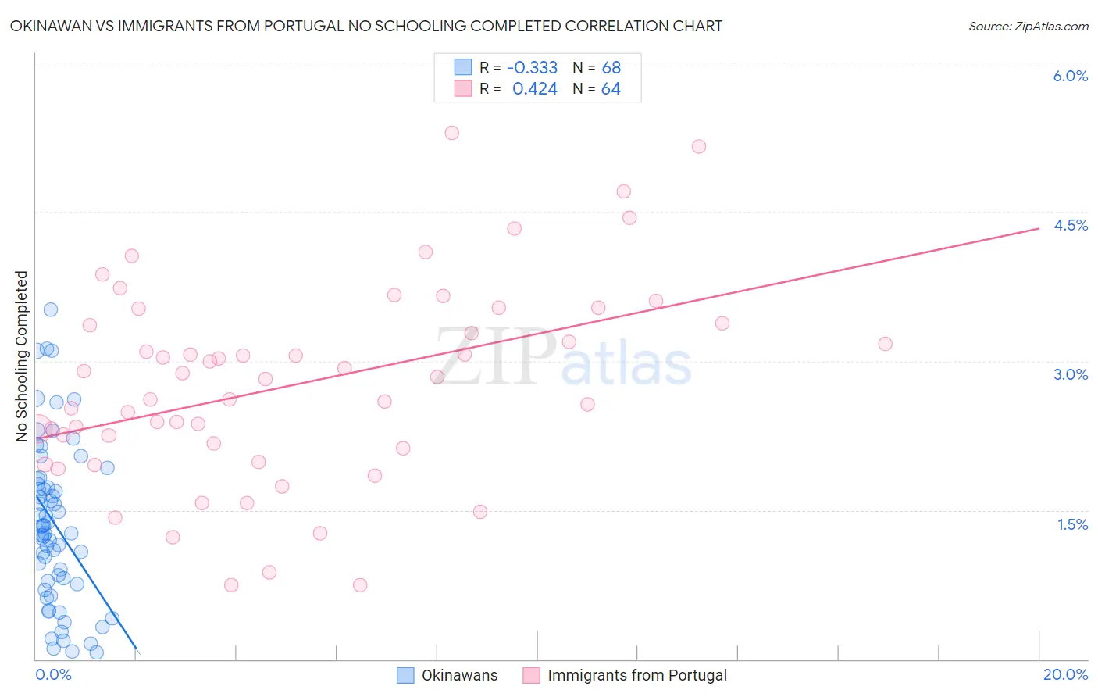Image resolution: width=1098 pixels, height=697 pixels.
Task: Click the chart title text
Action: pos(365,26)
